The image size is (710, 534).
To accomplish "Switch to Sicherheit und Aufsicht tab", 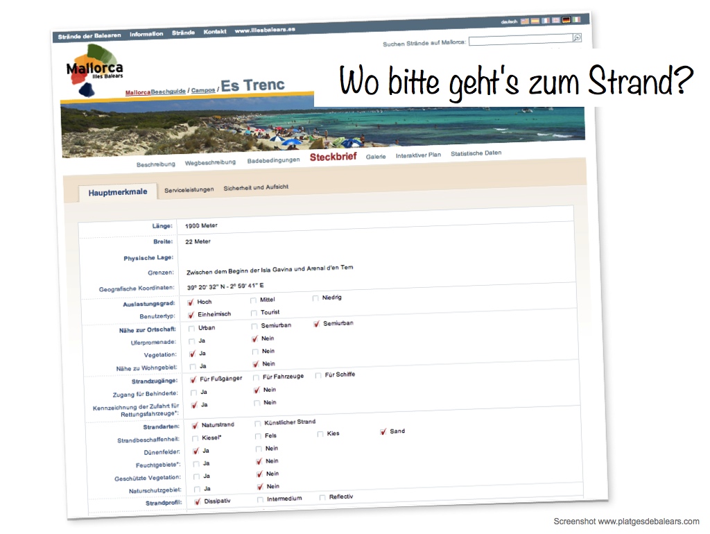I will 256,187.
